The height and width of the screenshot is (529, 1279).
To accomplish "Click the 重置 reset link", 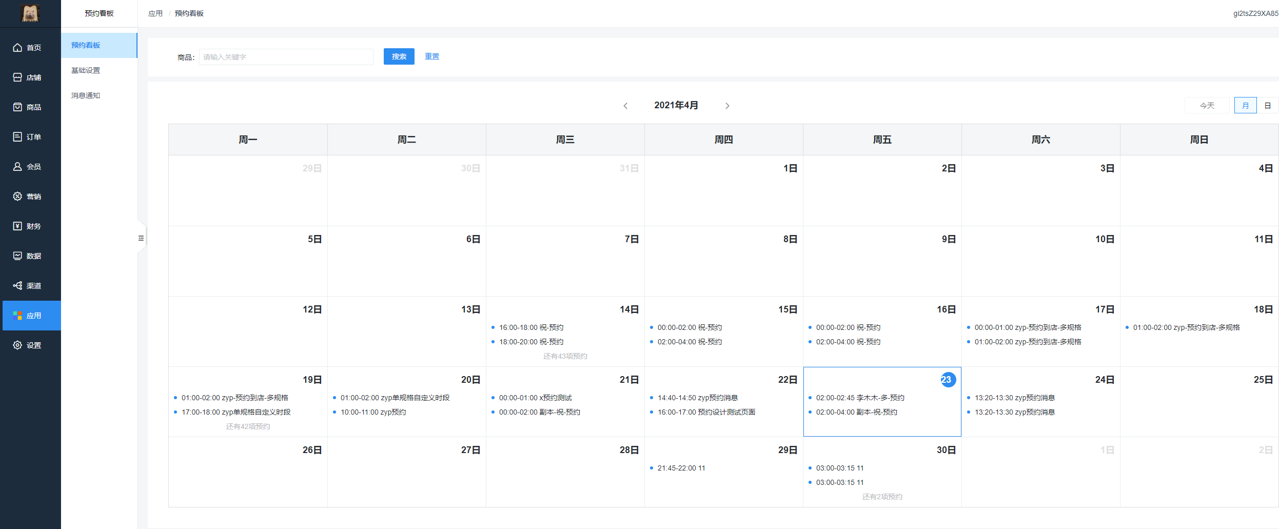I will (431, 56).
